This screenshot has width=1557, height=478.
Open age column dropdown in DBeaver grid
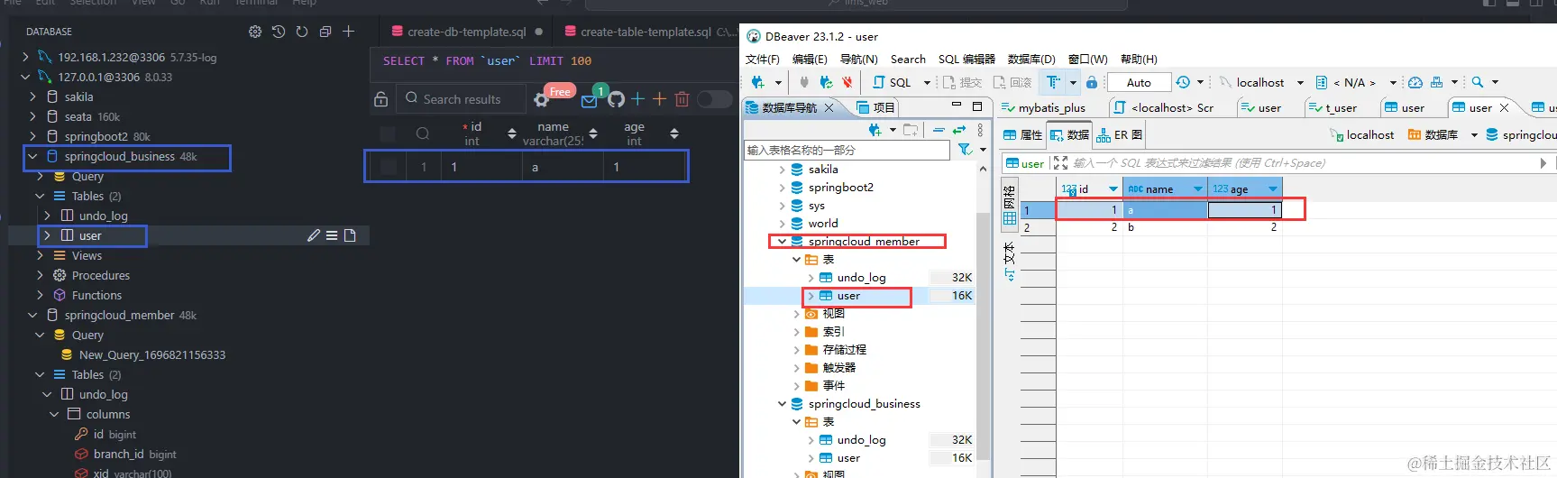[1272, 189]
